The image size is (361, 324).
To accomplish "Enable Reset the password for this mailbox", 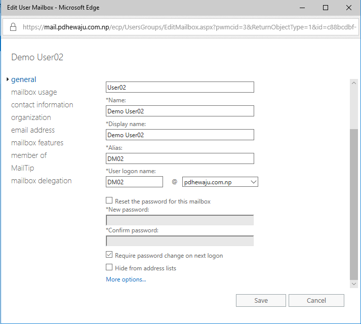I will pos(109,201).
